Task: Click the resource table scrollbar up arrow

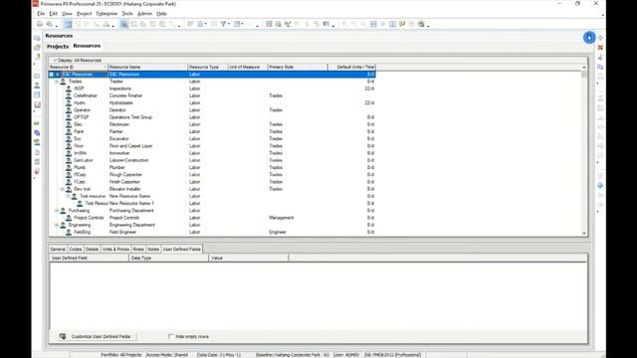Action: [584, 68]
